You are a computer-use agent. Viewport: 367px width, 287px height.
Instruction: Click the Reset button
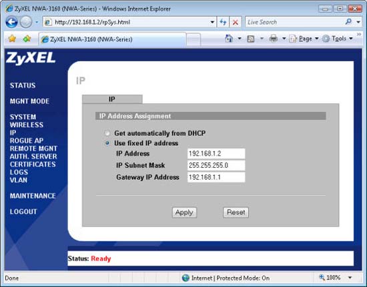(x=236, y=212)
